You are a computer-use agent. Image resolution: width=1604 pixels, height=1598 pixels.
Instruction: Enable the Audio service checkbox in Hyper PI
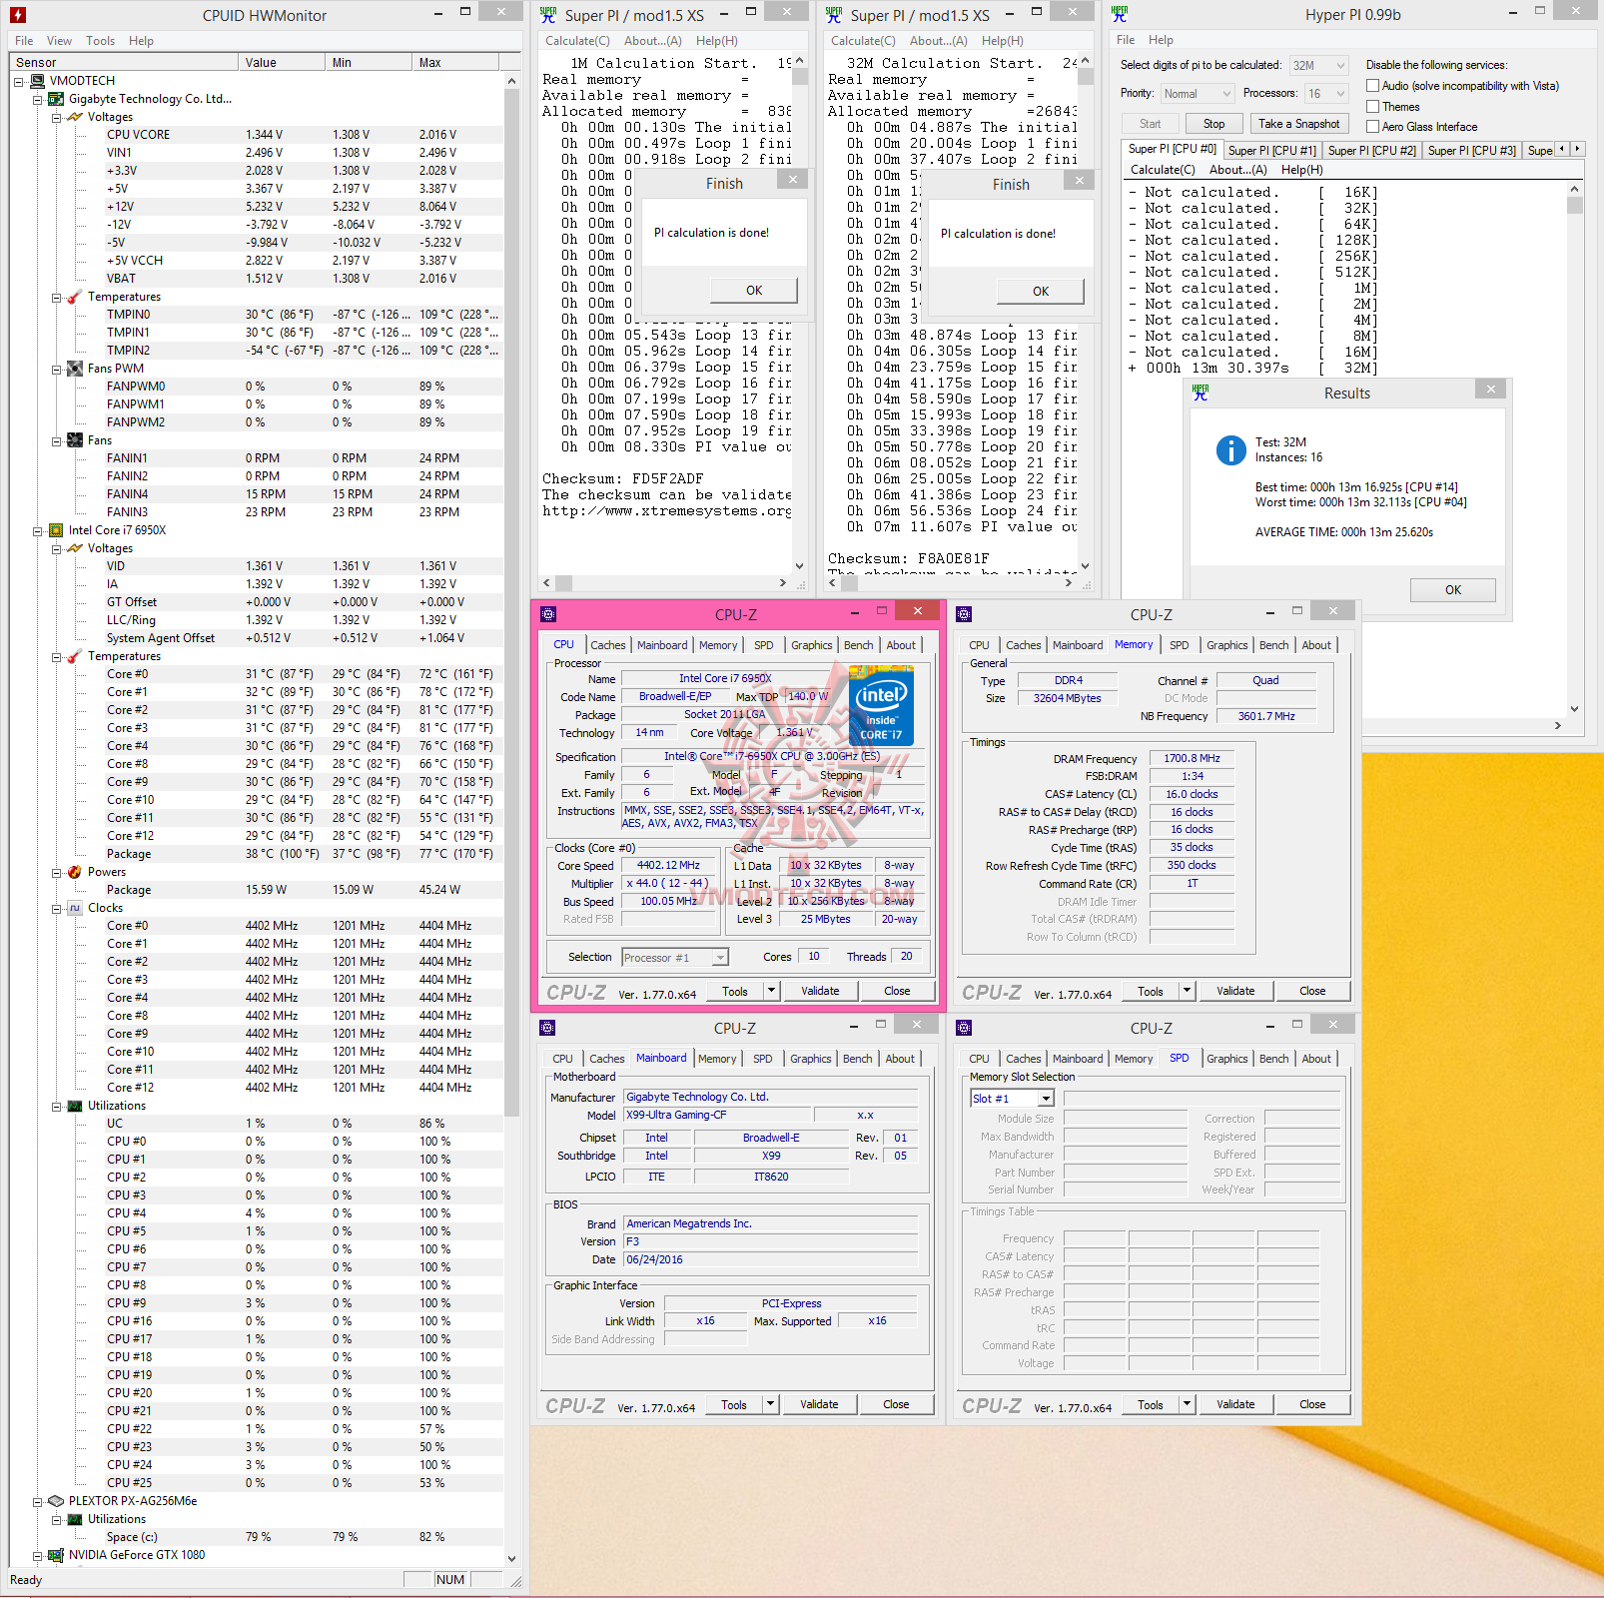tap(1373, 86)
